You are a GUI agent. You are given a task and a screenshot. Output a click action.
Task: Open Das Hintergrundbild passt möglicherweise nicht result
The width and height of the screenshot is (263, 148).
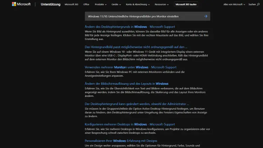(136, 47)
